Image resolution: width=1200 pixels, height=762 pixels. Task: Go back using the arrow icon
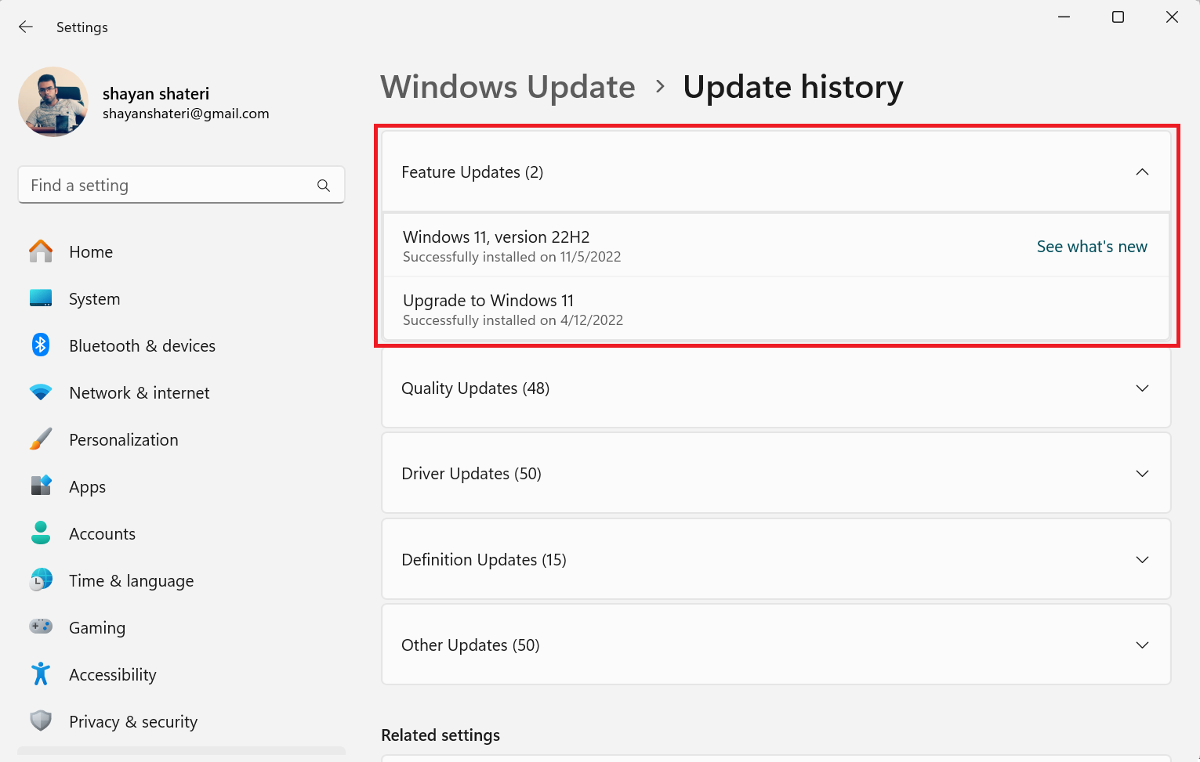pyautogui.click(x=26, y=27)
